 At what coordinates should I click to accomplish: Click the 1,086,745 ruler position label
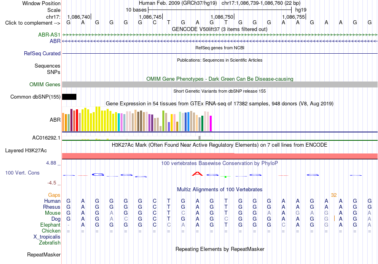[x=150, y=17]
